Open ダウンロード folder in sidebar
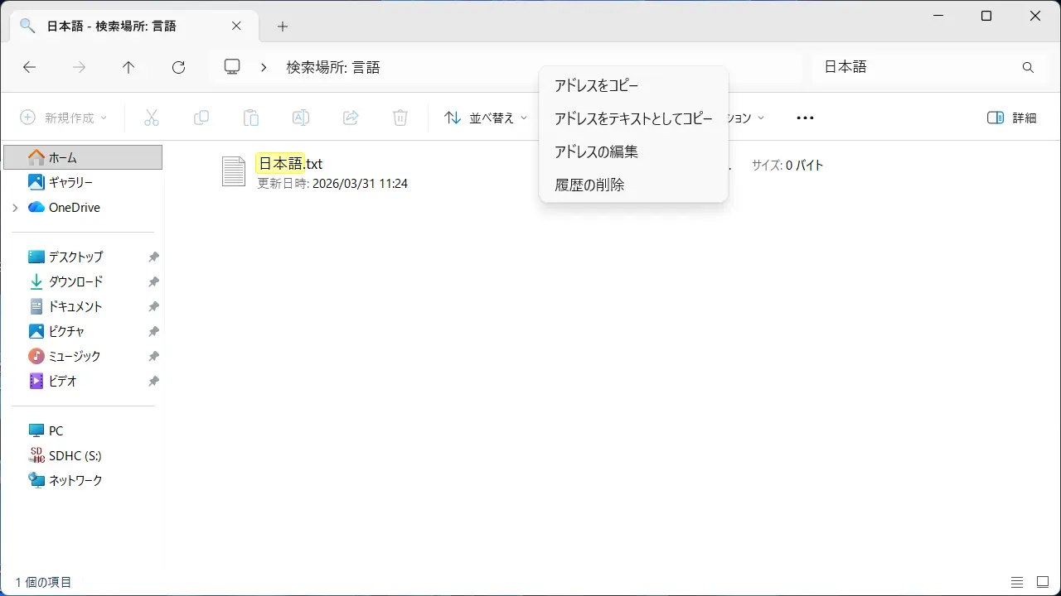 (75, 281)
